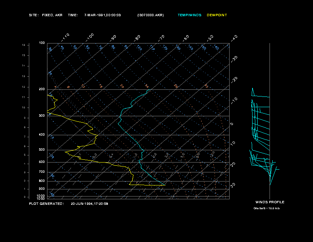Click the 0 temperature label on right axis
Viewport: 313px width, 242px height.
click(232, 124)
